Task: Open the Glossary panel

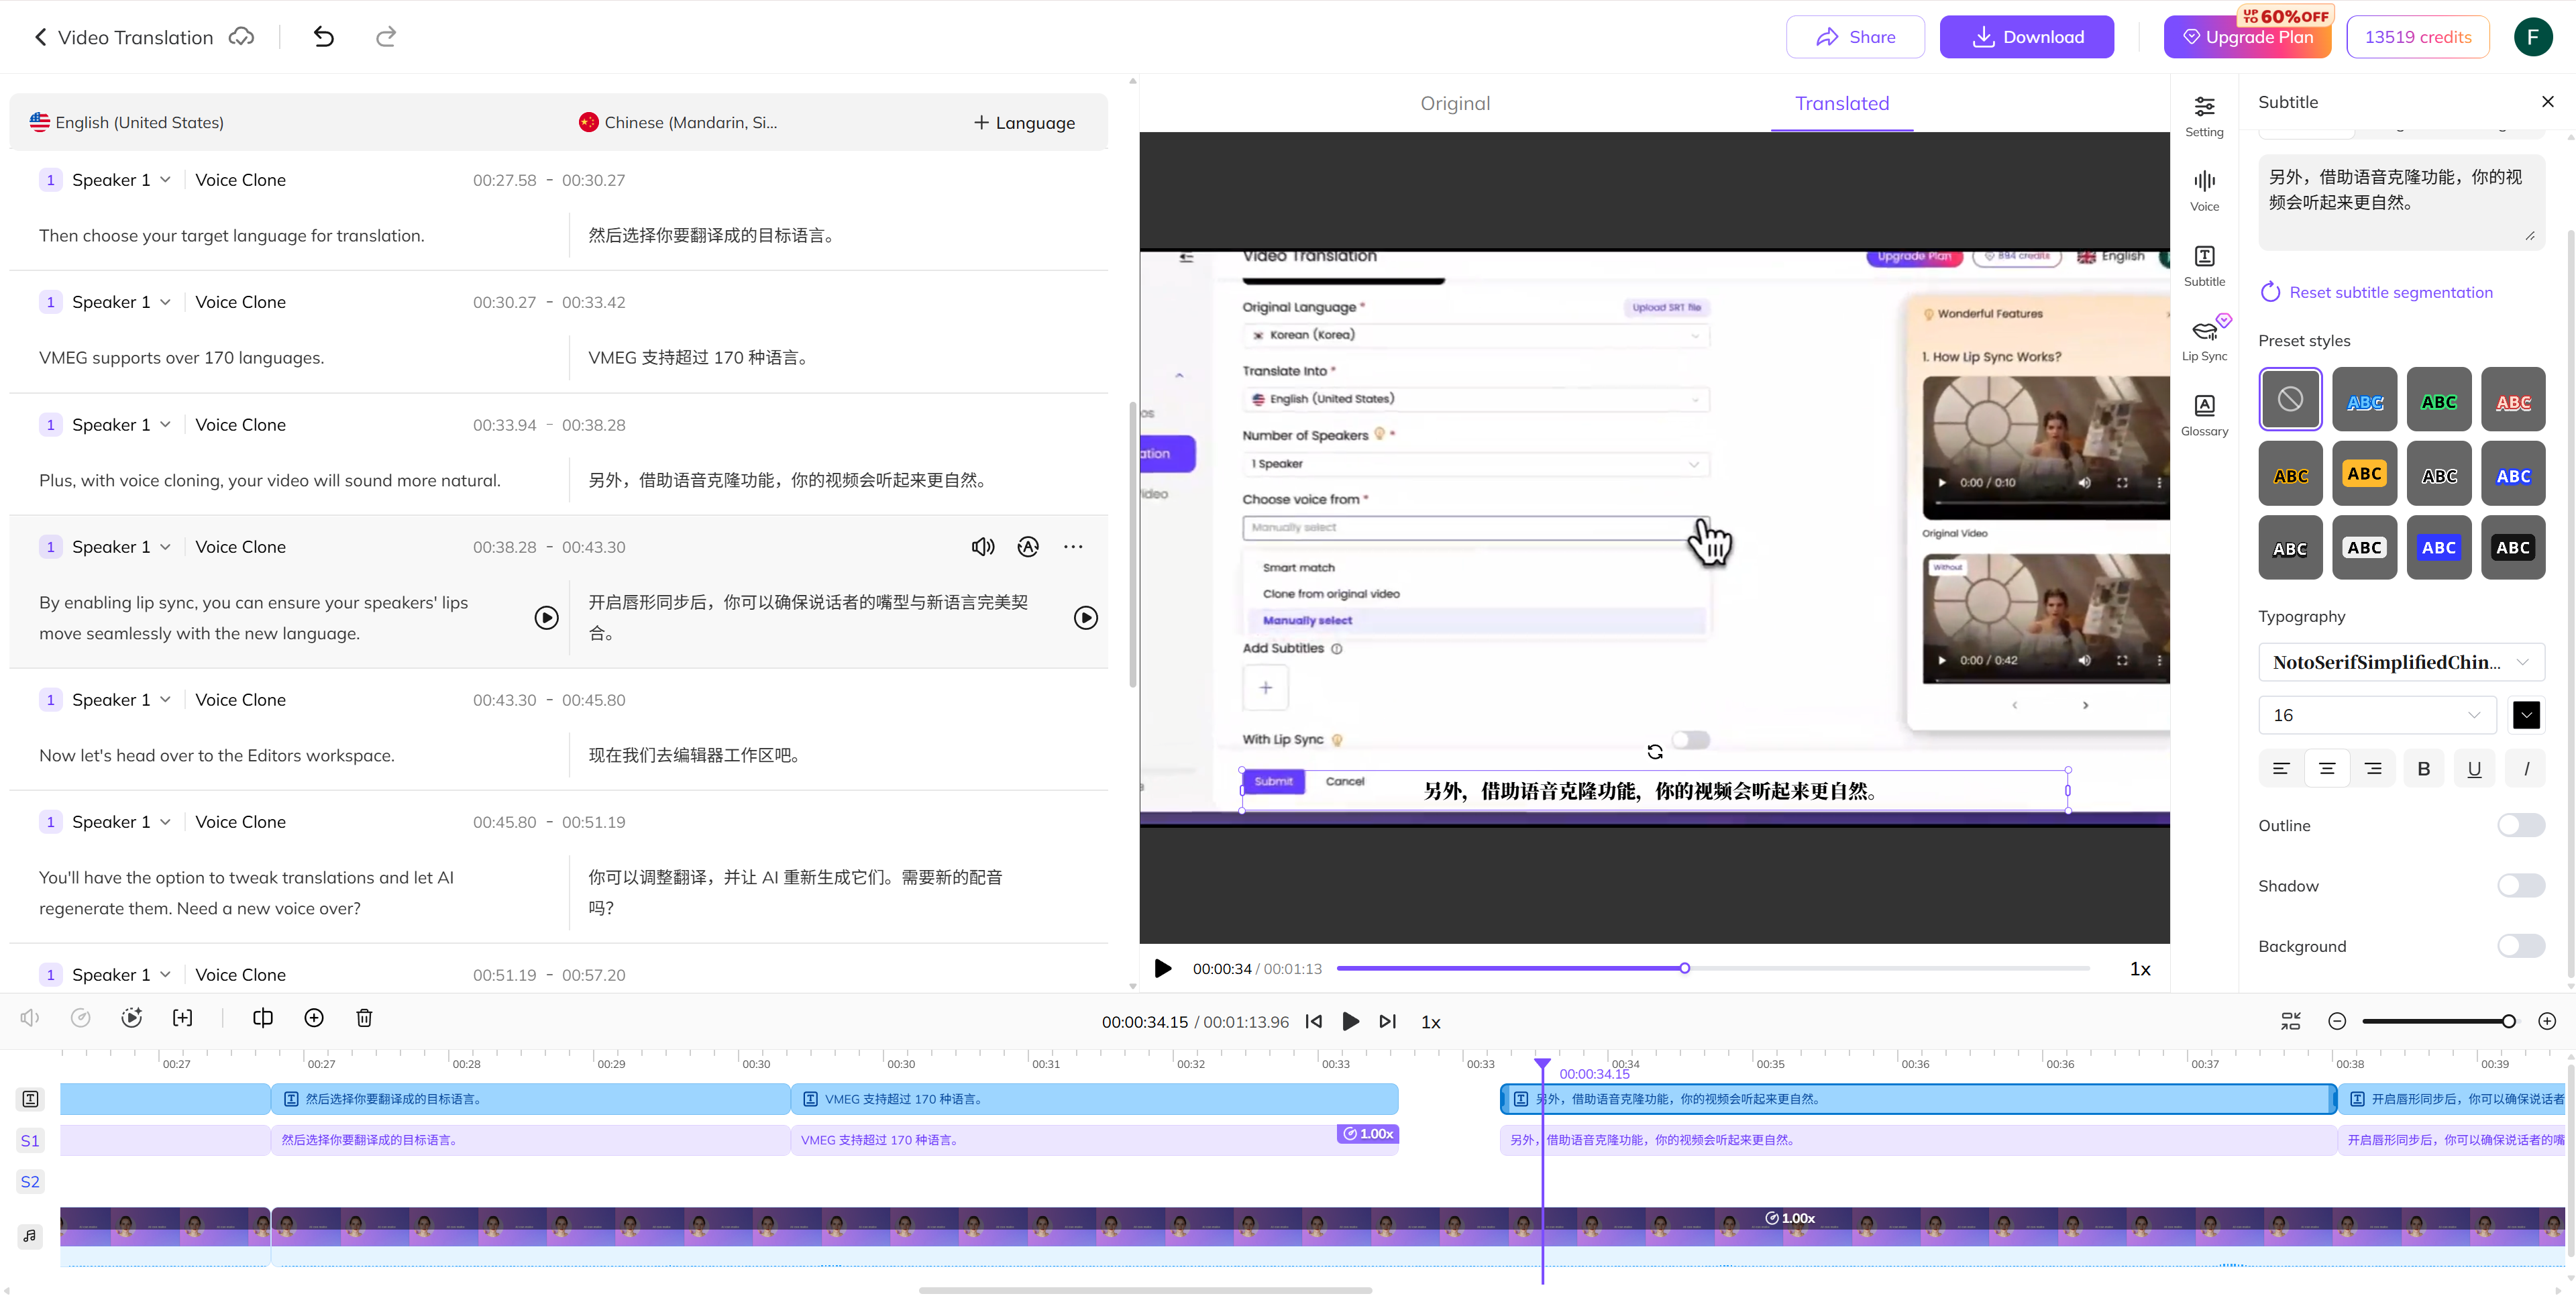Action: (2204, 413)
